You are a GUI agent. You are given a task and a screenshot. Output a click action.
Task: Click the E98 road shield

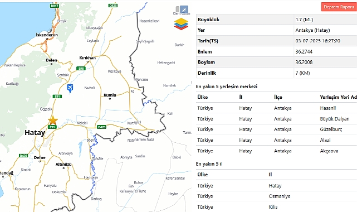[81, 69]
